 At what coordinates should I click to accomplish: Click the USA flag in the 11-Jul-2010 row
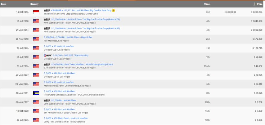[x=36, y=57]
